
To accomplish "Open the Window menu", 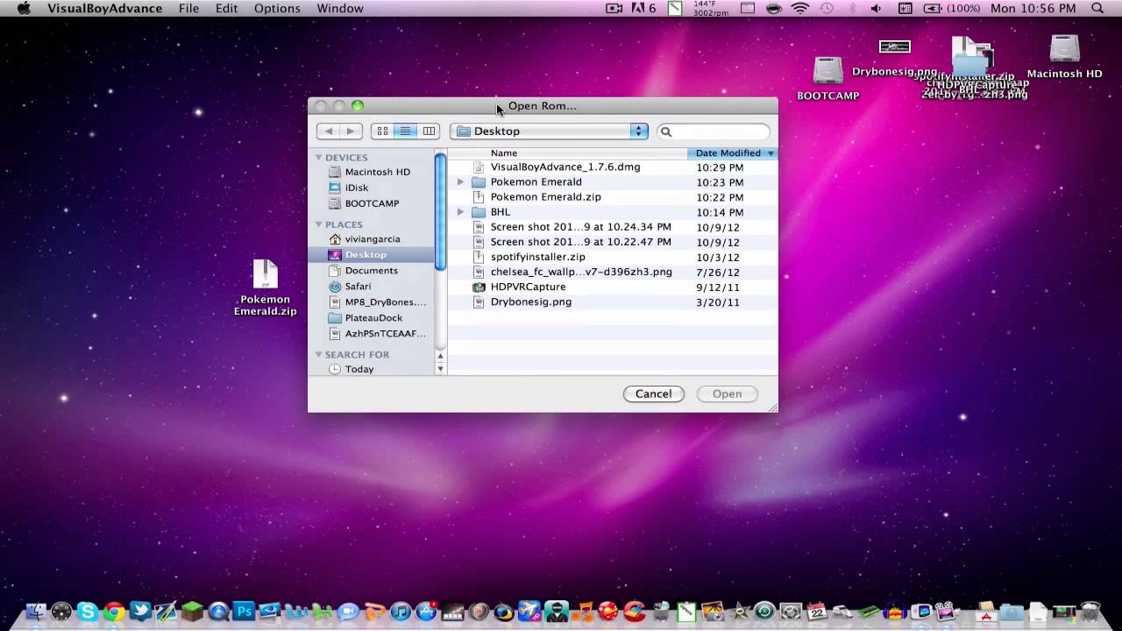I will pos(340,9).
